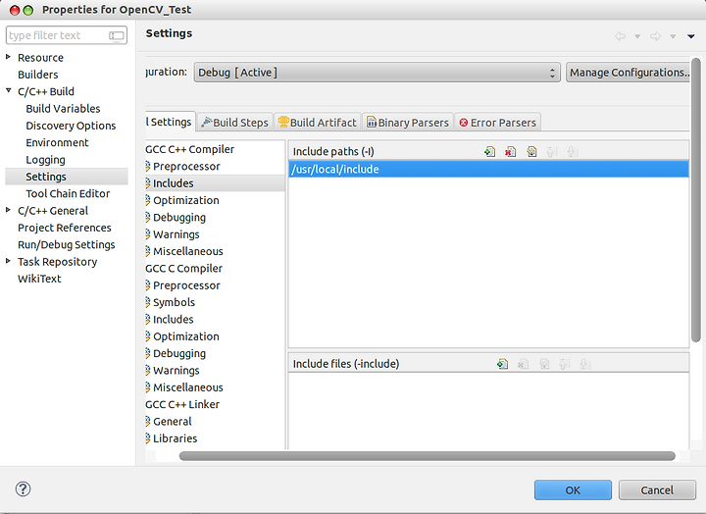Open the Configuration dropdown showing Debug [Active]

(377, 73)
